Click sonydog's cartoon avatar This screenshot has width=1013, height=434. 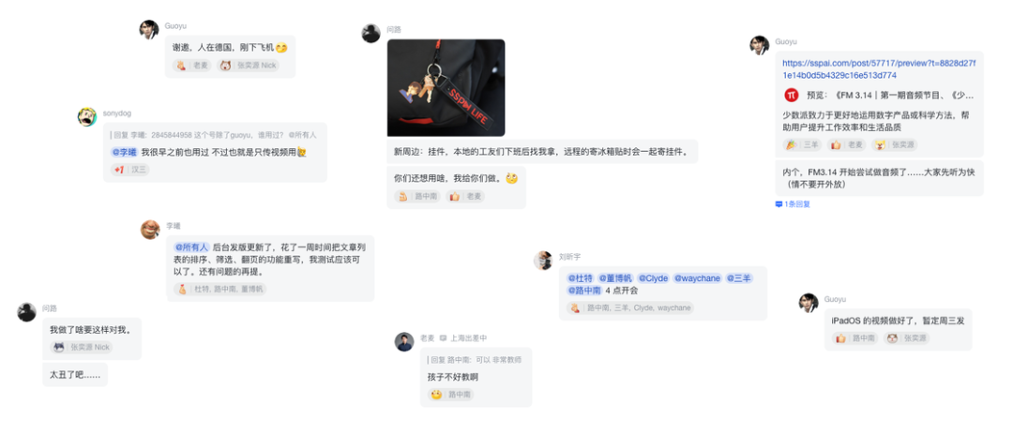[x=87, y=117]
